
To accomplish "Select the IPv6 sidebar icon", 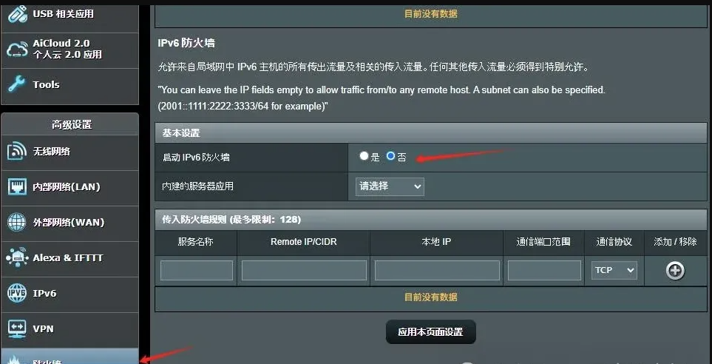I will [x=17, y=293].
